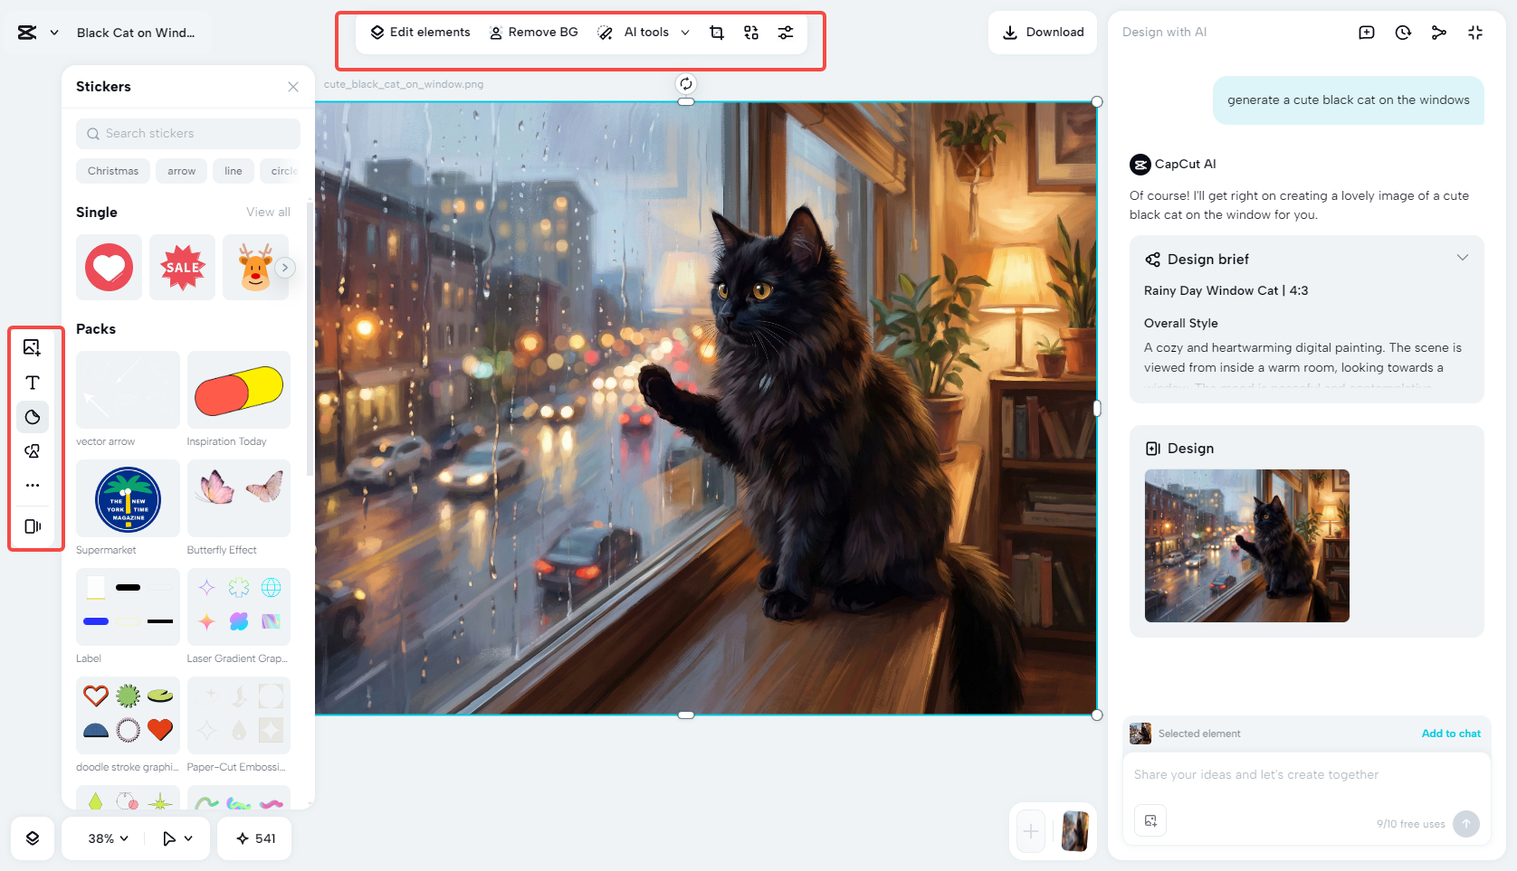Click Edit elements in top toolbar

[420, 33]
